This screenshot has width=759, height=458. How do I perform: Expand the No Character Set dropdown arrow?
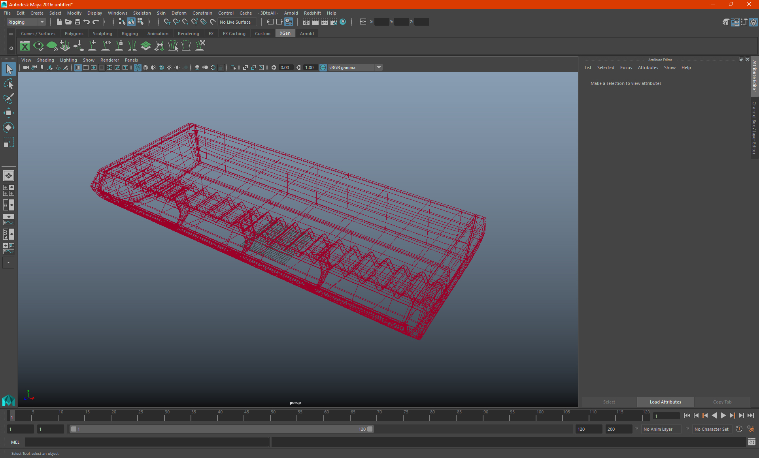point(687,429)
